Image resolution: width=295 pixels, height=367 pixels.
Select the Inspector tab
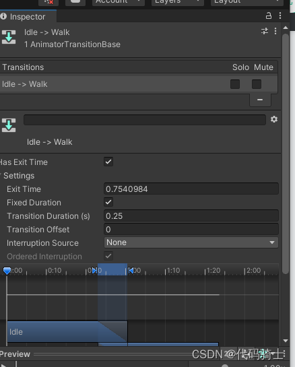[28, 16]
